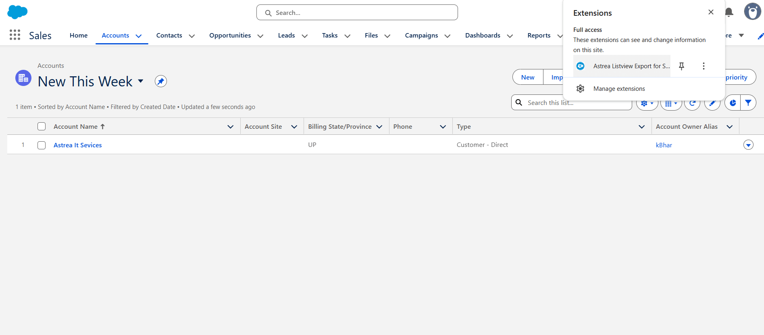
Task: Open more options for Astrea extension
Action: point(704,66)
